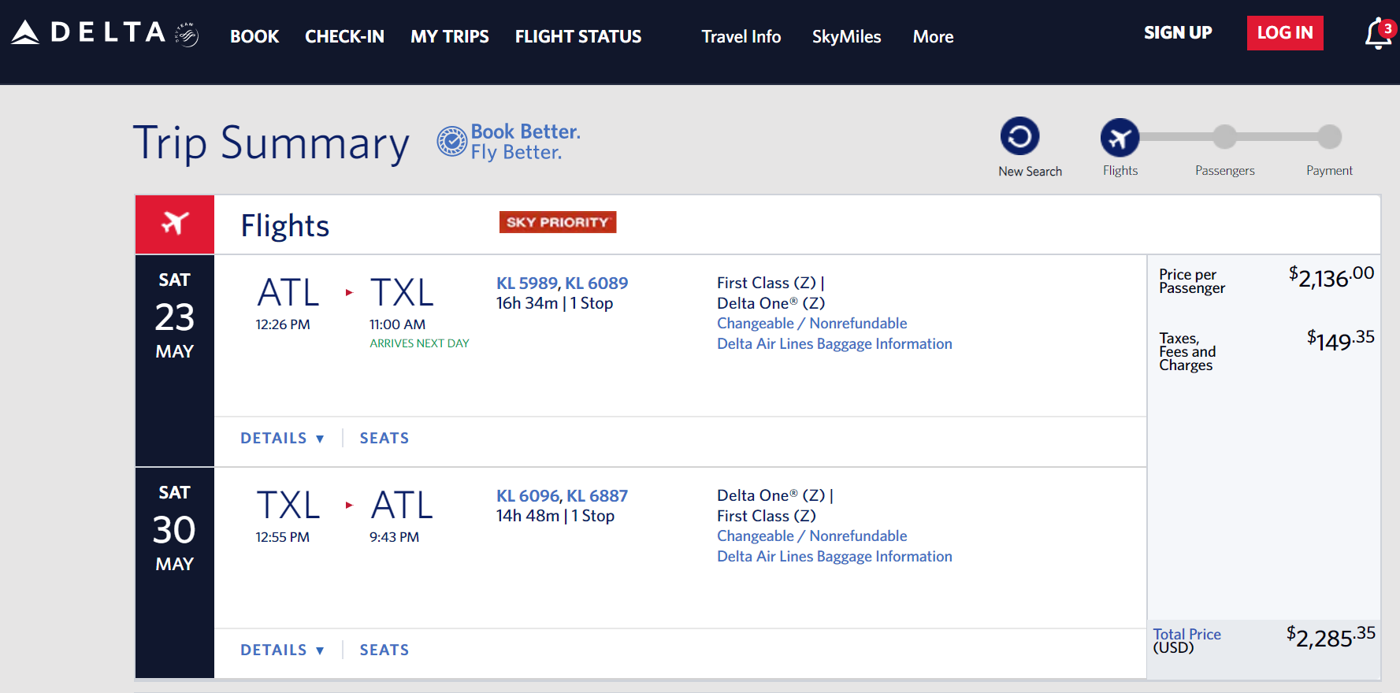Expand Details for ATL to TXL flight
The width and height of the screenshot is (1400, 693).
coord(282,438)
